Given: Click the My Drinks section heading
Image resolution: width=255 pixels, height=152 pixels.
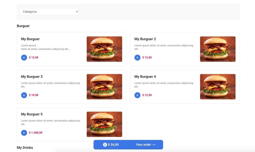Looking at the screenshot, I should pyautogui.click(x=25, y=147).
